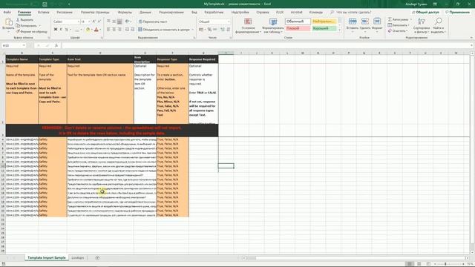The height and width of the screenshot is (267, 475).
Task: Open the Calibri font name dropdown
Action: (x=79, y=22)
